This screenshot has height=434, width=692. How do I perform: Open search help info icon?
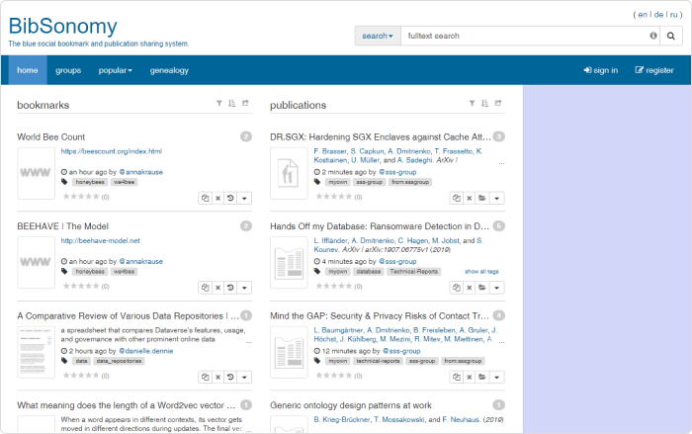pyautogui.click(x=653, y=36)
